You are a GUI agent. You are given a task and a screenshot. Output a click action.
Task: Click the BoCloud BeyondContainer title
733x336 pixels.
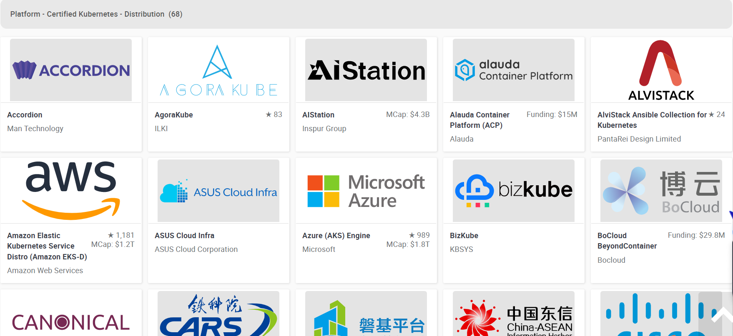click(627, 241)
